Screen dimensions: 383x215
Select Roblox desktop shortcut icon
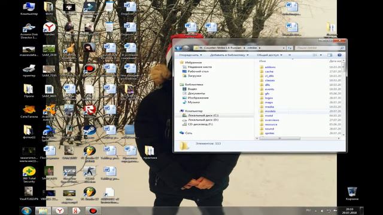[x=89, y=112]
